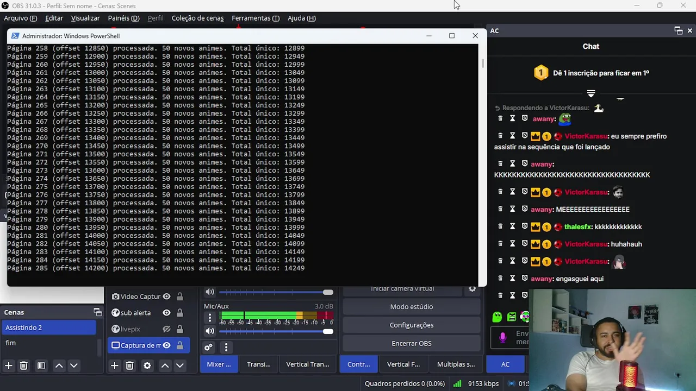Select the fim scene
The height and width of the screenshot is (391, 696).
[x=48, y=343]
